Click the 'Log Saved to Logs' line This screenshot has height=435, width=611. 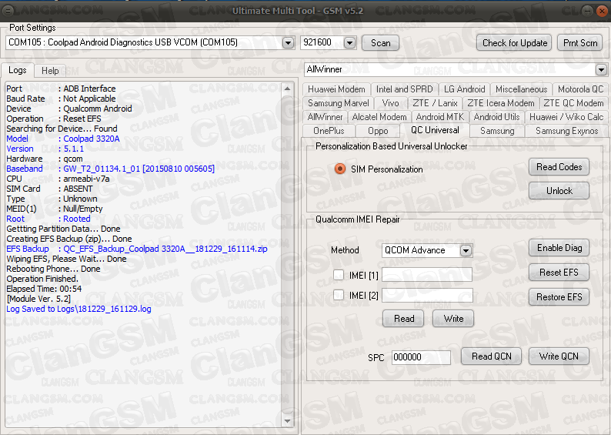click(x=78, y=309)
